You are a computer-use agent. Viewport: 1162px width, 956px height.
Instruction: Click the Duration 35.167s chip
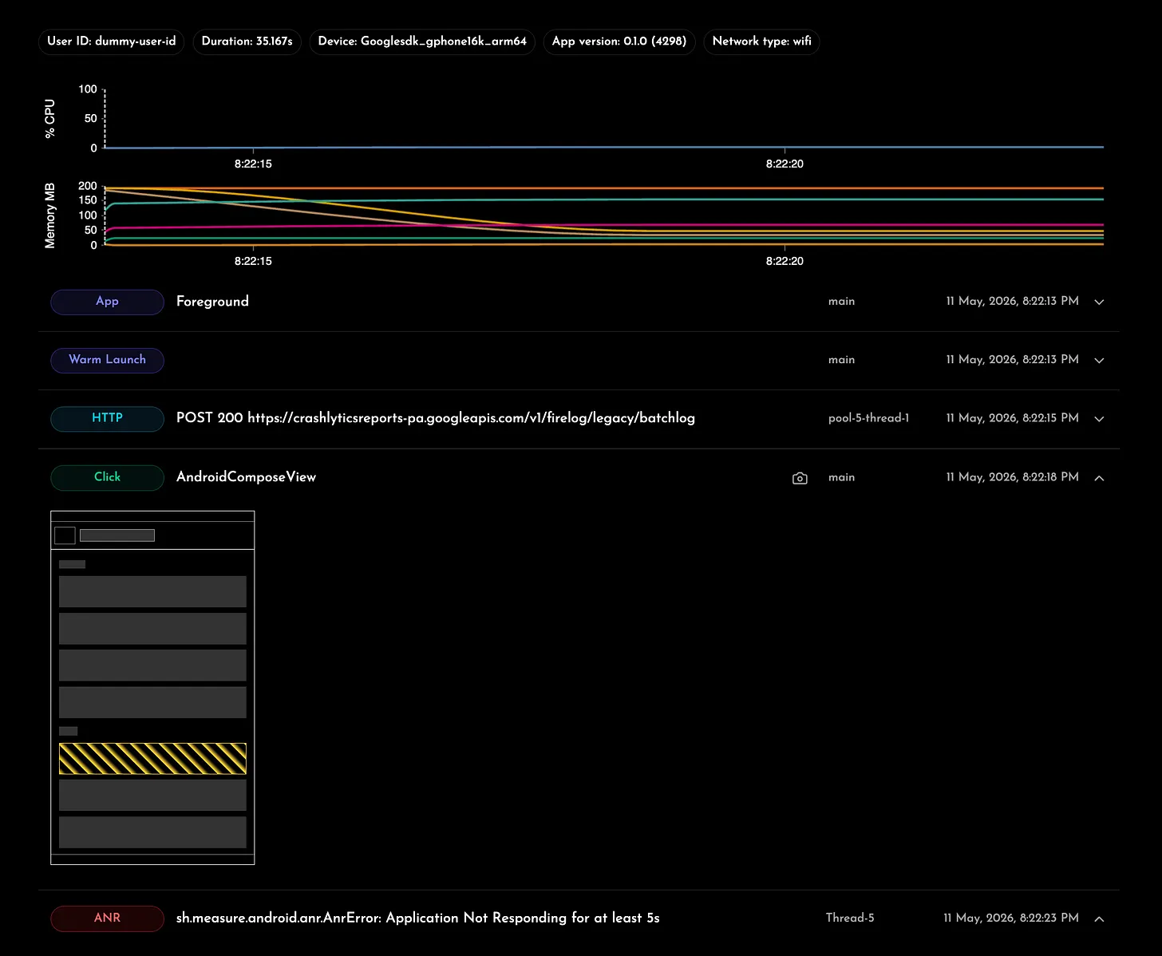point(247,41)
